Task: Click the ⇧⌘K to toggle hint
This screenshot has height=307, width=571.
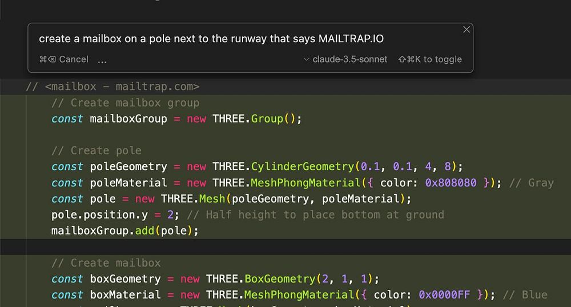Action: (x=430, y=59)
